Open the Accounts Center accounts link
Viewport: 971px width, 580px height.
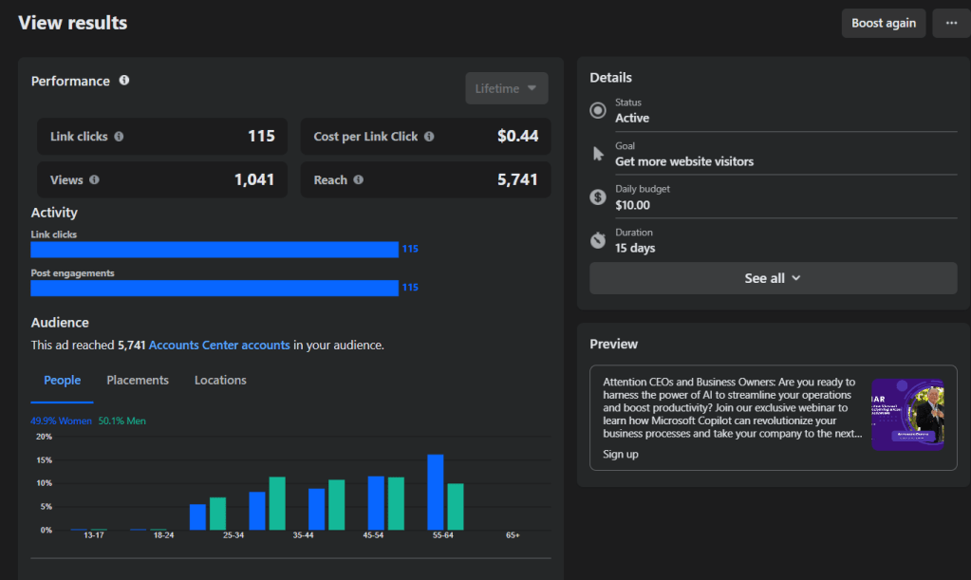coord(219,346)
